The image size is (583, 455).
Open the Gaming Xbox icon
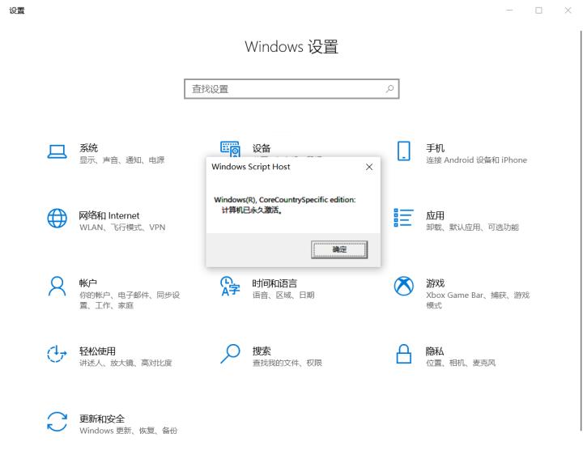[404, 286]
